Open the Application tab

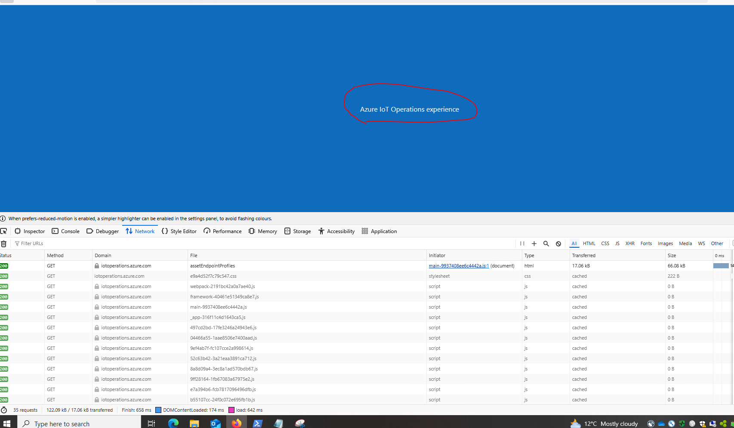[x=379, y=231]
